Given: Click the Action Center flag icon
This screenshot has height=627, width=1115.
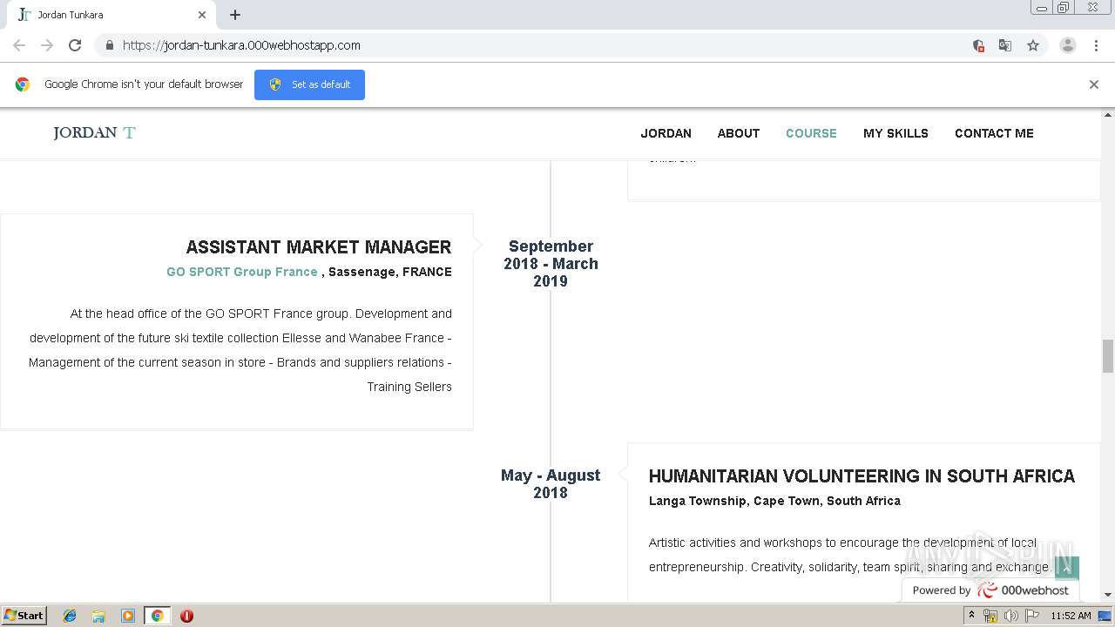Looking at the screenshot, I should (1032, 616).
